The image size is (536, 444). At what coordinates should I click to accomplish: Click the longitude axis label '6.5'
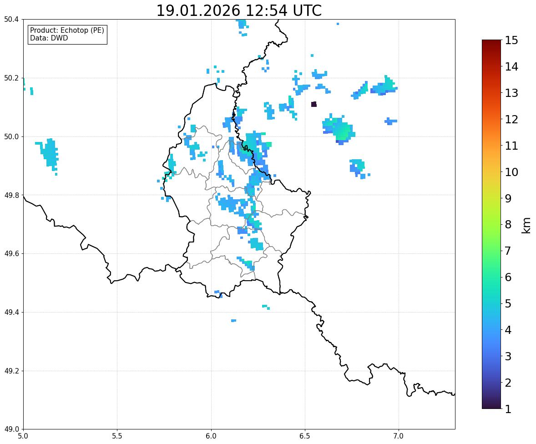(x=305, y=436)
